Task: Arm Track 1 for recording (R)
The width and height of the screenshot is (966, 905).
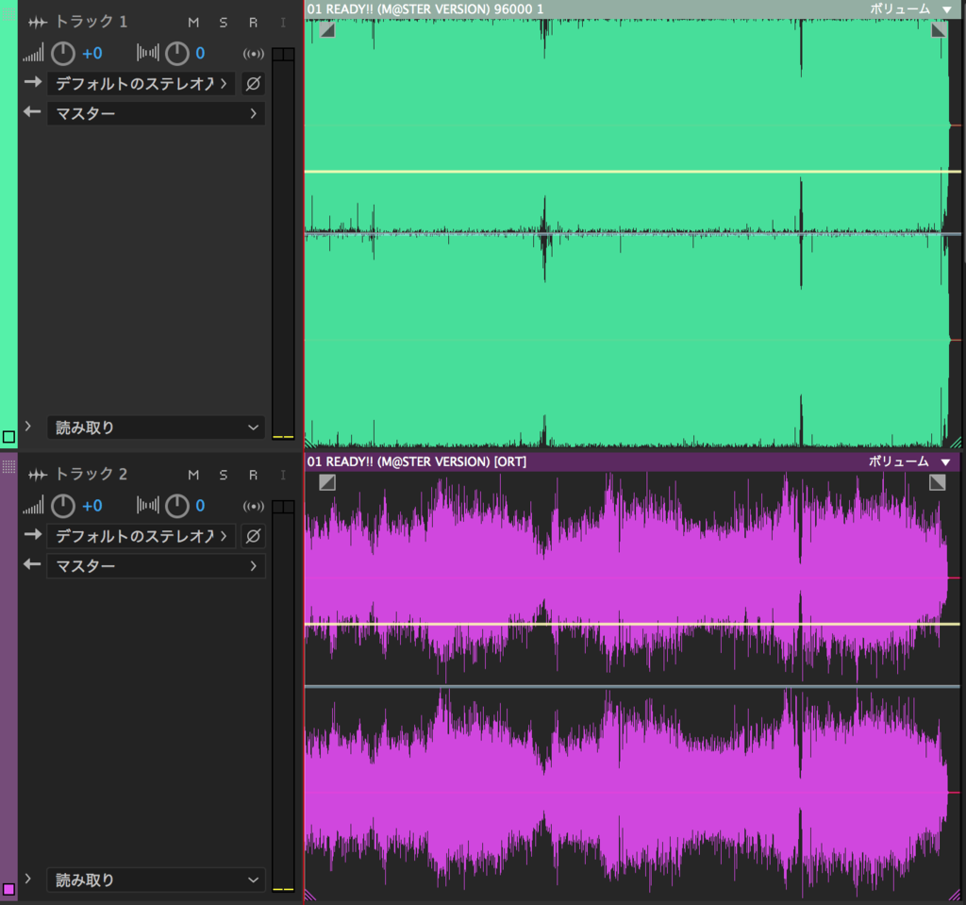Action: [253, 23]
